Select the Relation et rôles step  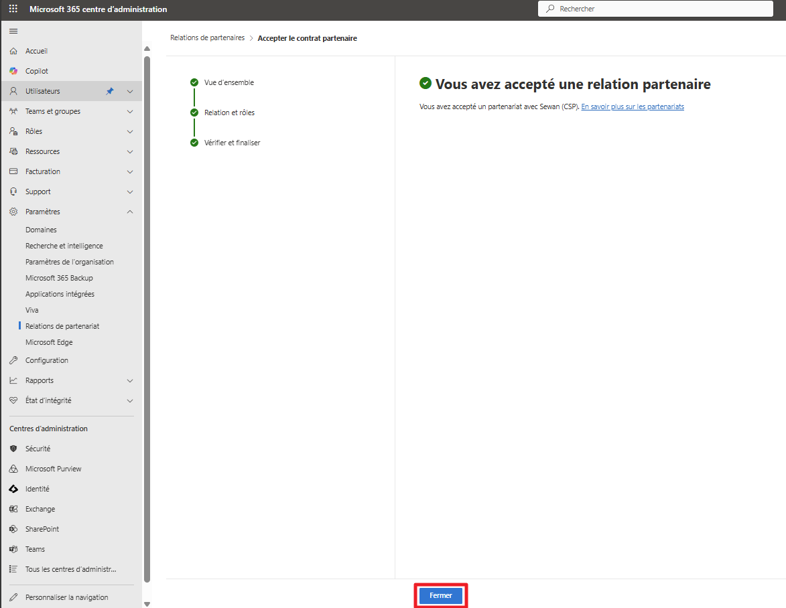[230, 112]
